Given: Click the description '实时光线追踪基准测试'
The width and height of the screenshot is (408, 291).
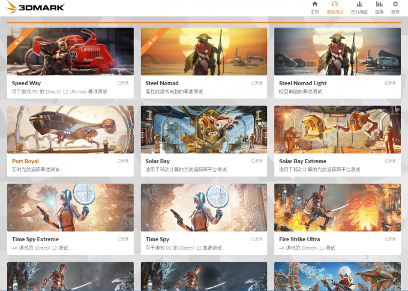Looking at the screenshot, I should coord(35,170).
